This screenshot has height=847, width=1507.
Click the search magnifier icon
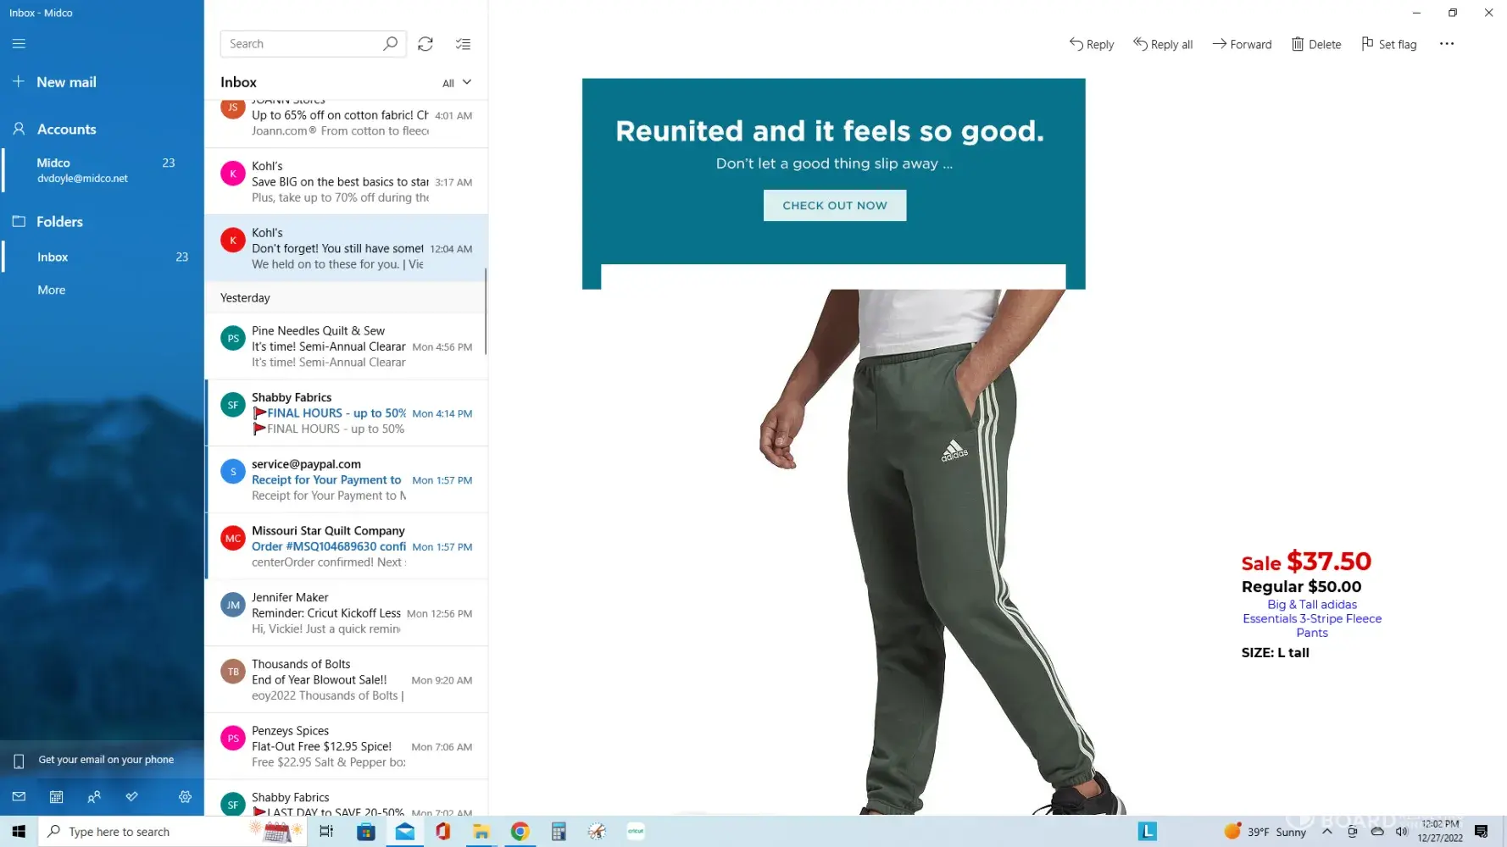[x=390, y=44]
